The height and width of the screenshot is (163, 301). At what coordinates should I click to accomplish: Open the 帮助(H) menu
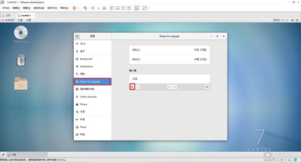point(64,8)
